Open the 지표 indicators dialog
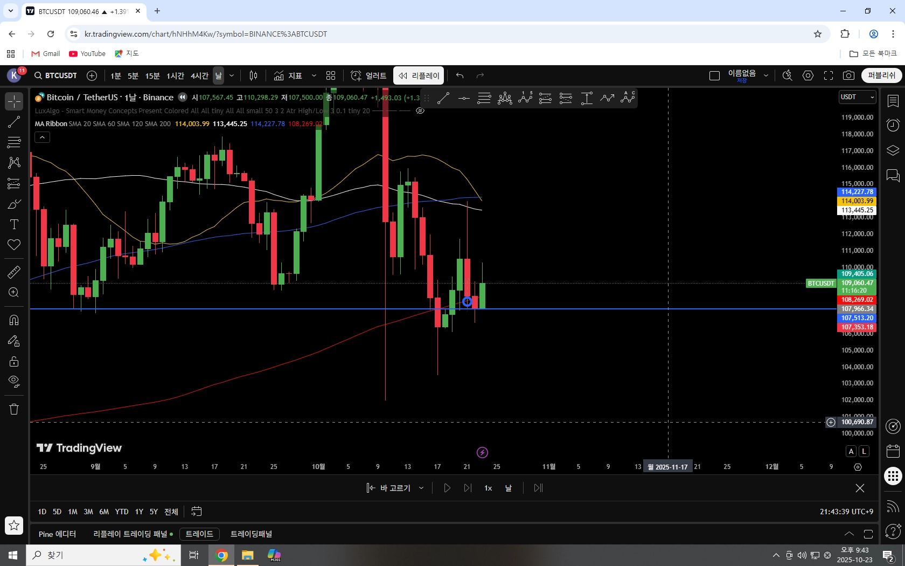905x566 pixels. click(288, 76)
